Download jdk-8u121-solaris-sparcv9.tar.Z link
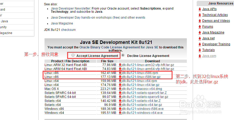The image size is (234, 120). (x=144, y=93)
